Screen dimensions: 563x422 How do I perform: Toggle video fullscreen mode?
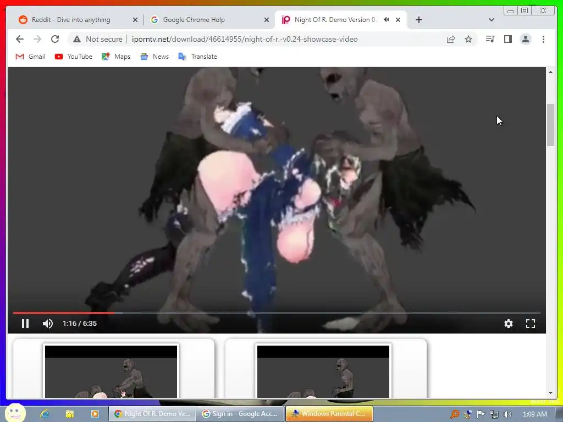(531, 324)
